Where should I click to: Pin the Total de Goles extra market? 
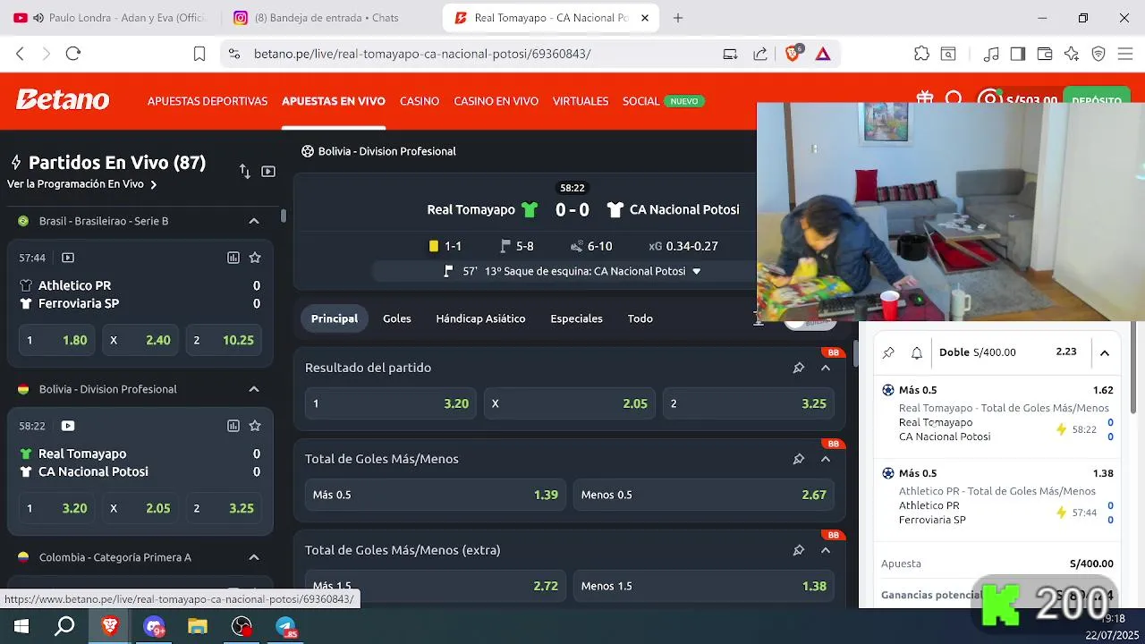(799, 550)
